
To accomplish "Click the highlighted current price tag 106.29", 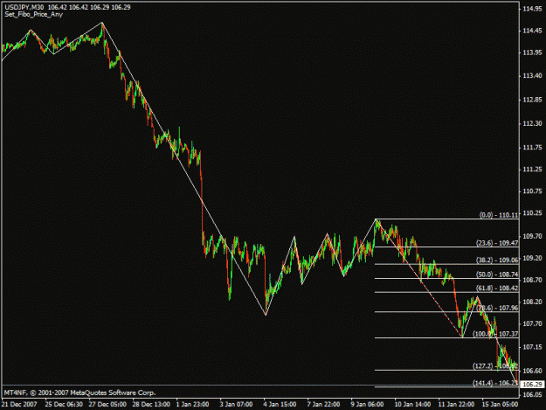I will pyautogui.click(x=532, y=385).
